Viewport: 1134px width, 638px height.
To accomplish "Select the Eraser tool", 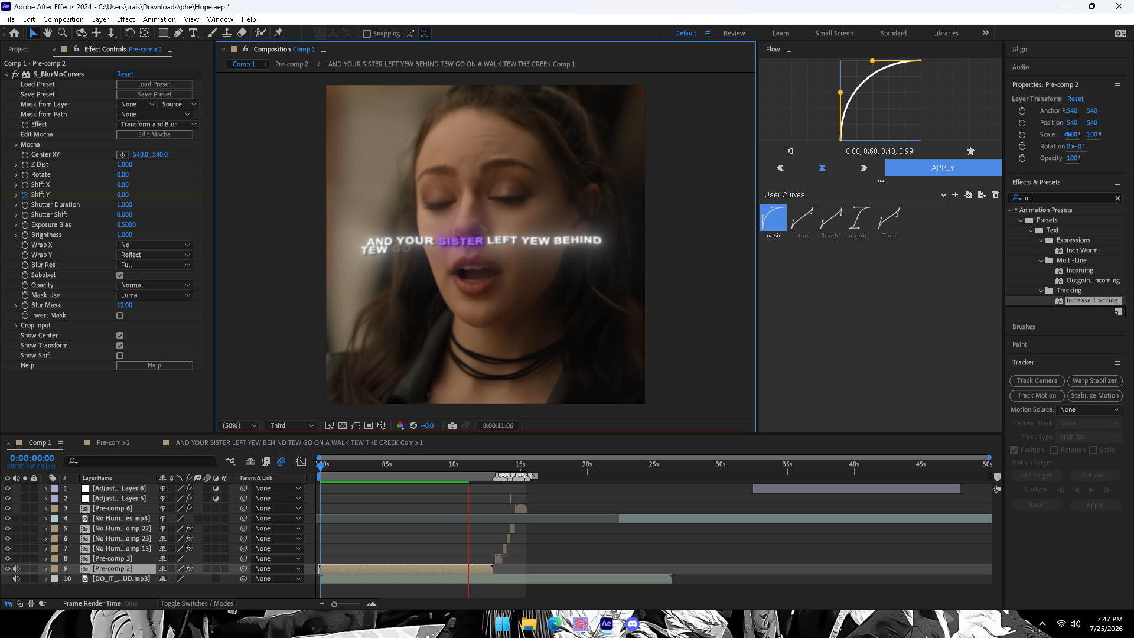I will pyautogui.click(x=242, y=33).
